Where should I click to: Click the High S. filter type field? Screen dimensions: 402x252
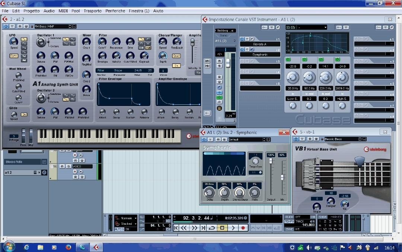342,99
